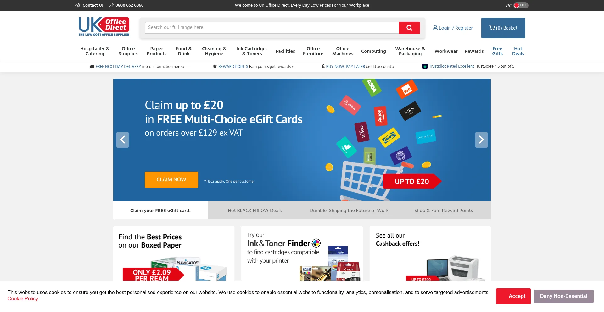
Task: Open the Ink Cartridges & Toners menu
Action: pos(252,51)
